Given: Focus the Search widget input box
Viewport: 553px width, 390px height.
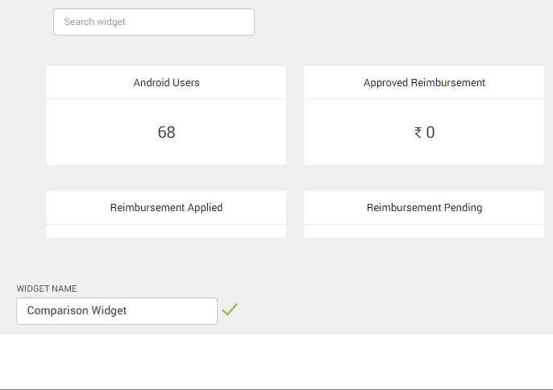Looking at the screenshot, I should coord(154,22).
